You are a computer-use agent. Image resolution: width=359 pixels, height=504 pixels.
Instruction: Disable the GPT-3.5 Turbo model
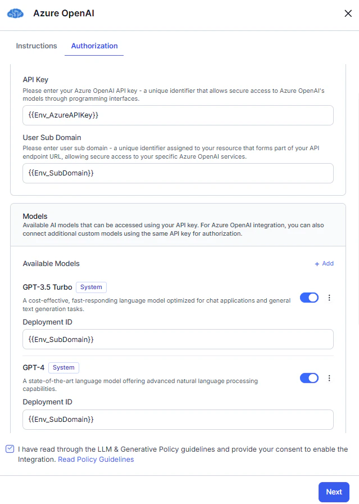308,298
